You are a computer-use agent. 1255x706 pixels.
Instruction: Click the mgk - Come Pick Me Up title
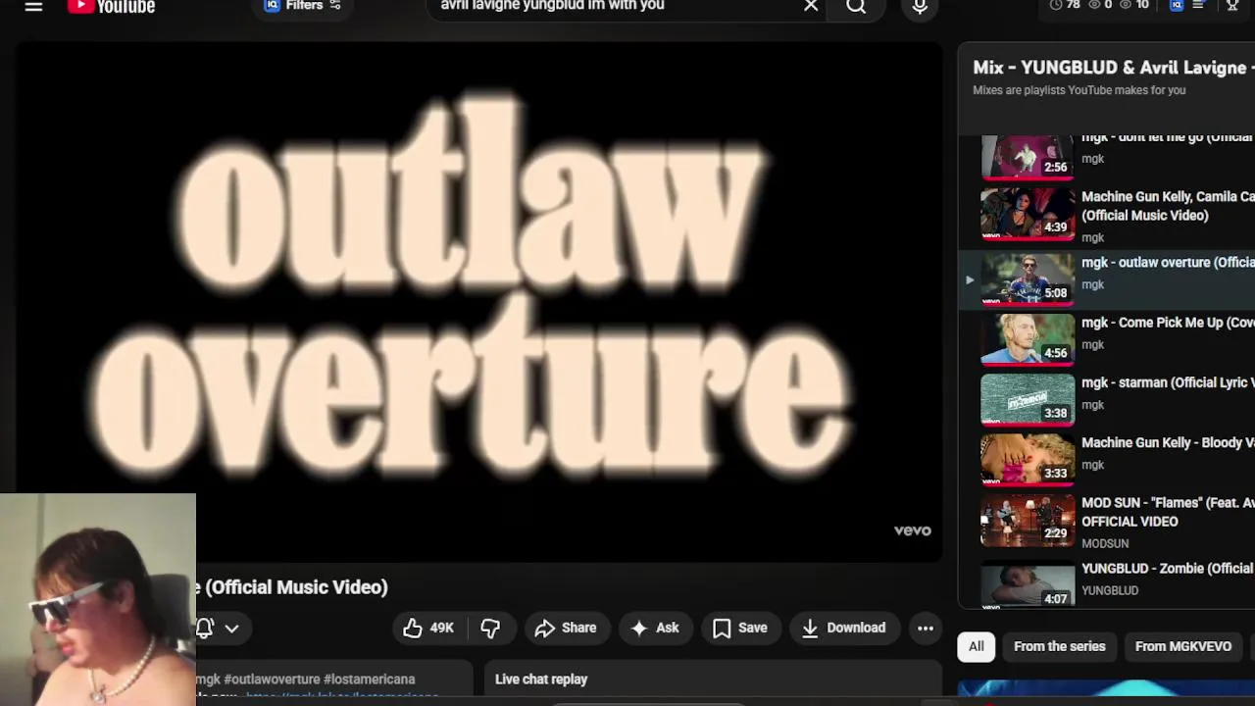click(x=1168, y=323)
